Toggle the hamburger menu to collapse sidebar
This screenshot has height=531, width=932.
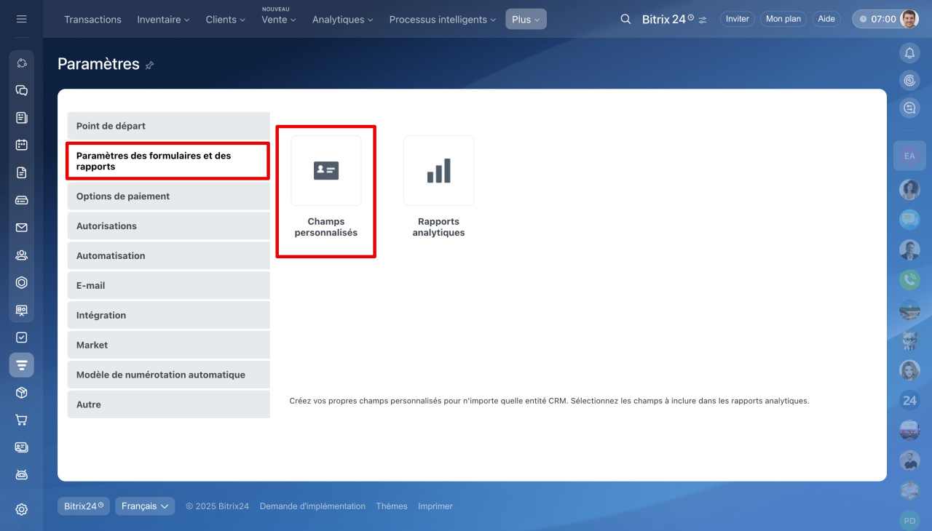(x=22, y=19)
